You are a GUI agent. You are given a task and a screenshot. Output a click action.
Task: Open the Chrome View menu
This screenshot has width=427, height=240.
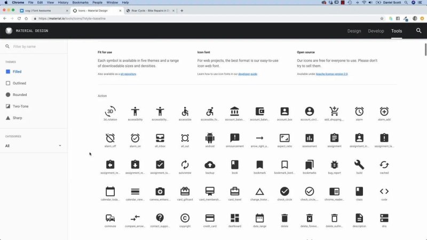(x=50, y=3)
